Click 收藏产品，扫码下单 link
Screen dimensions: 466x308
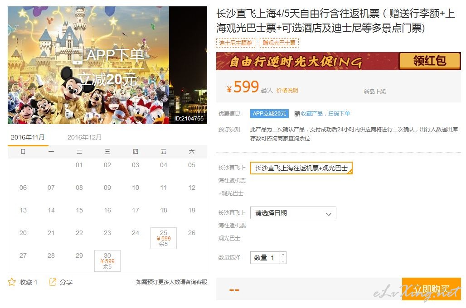[325, 113]
